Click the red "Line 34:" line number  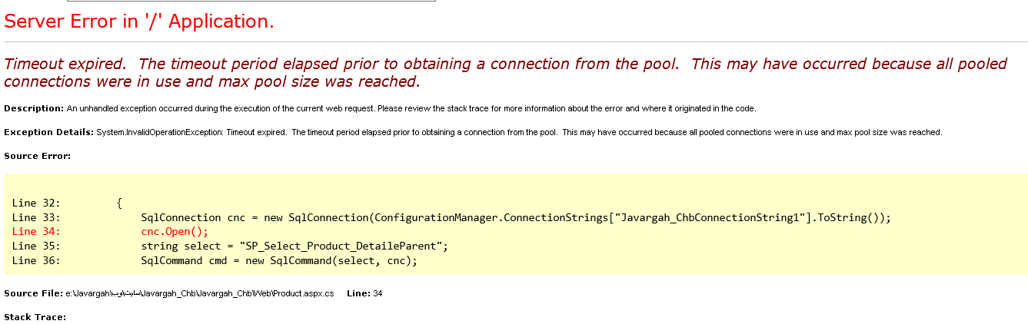point(36,232)
